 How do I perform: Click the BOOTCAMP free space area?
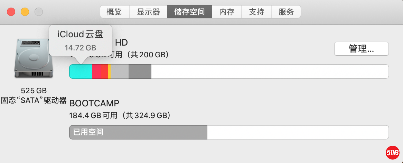(x=297, y=132)
